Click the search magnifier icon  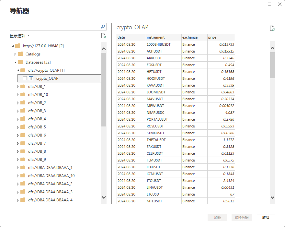(x=103, y=27)
